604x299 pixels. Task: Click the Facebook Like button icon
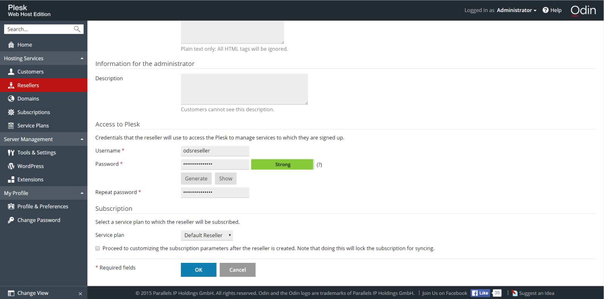click(x=480, y=293)
